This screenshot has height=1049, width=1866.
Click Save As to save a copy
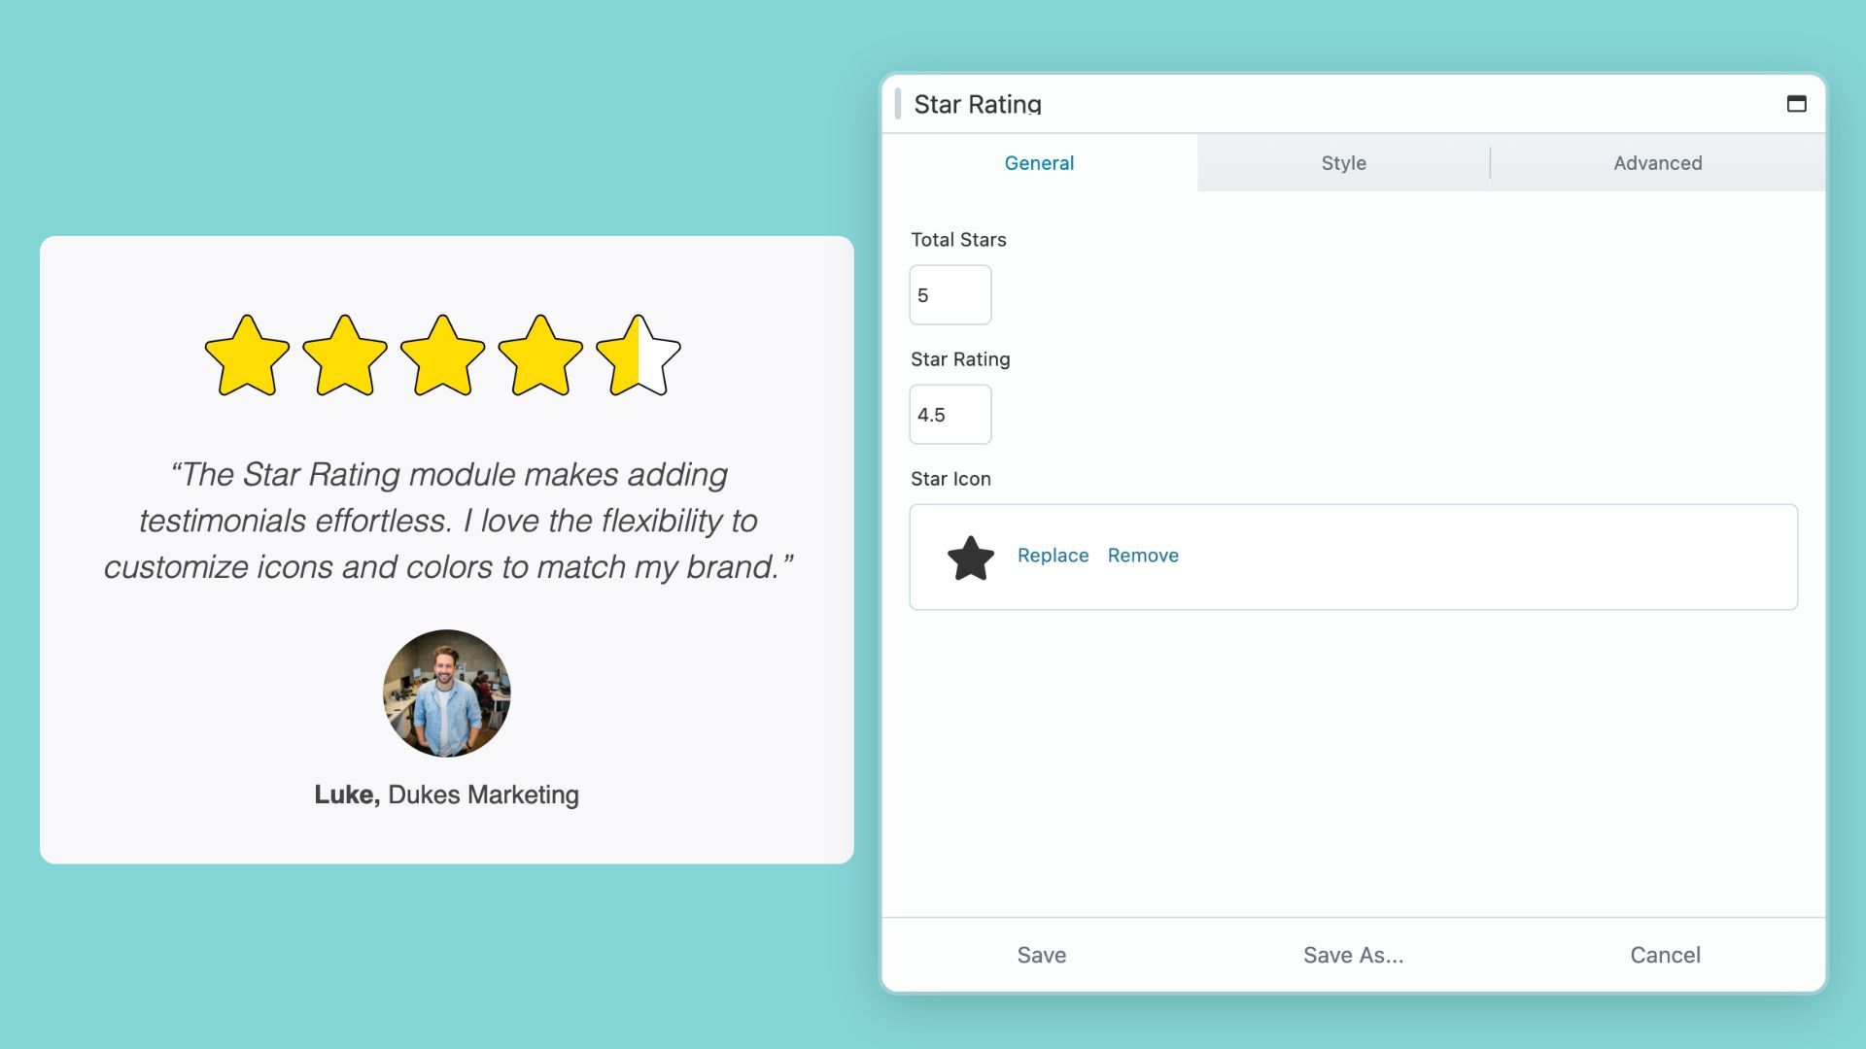pos(1353,955)
